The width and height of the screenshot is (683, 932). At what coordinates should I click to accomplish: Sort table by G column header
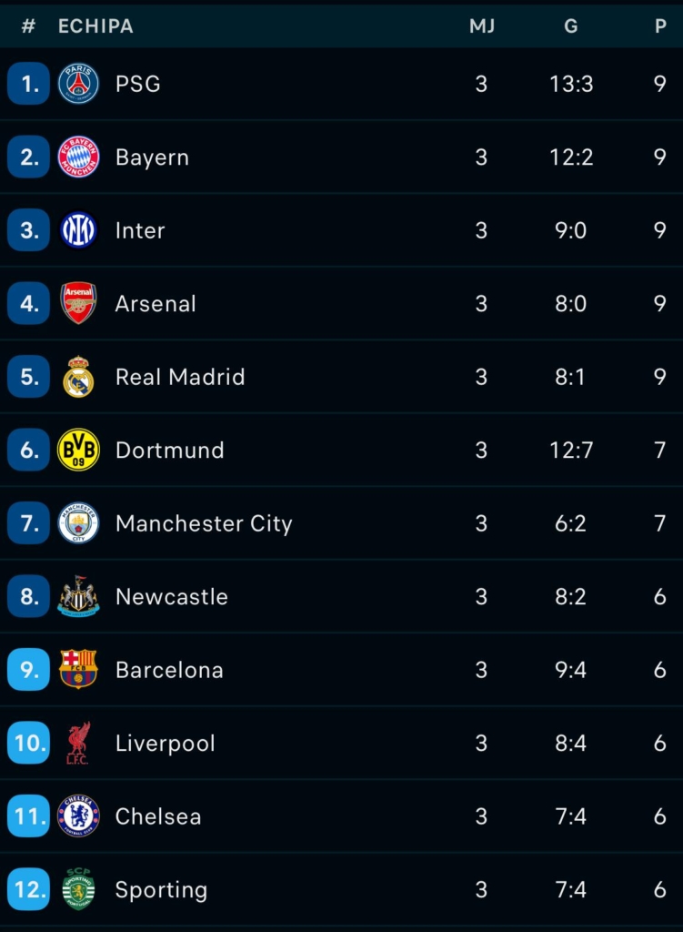point(571,26)
